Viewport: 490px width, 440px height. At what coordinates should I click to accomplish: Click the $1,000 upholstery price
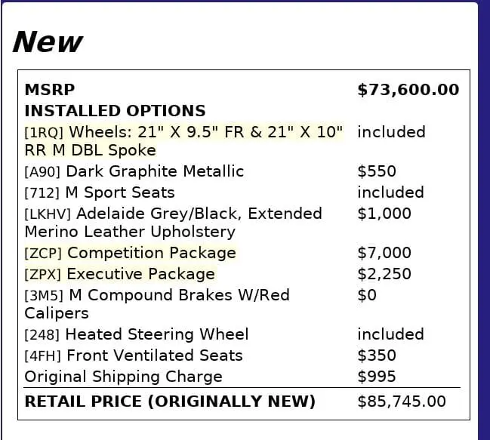(x=384, y=214)
